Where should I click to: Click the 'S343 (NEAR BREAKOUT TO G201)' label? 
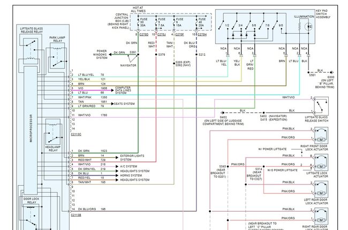pos(218,172)
